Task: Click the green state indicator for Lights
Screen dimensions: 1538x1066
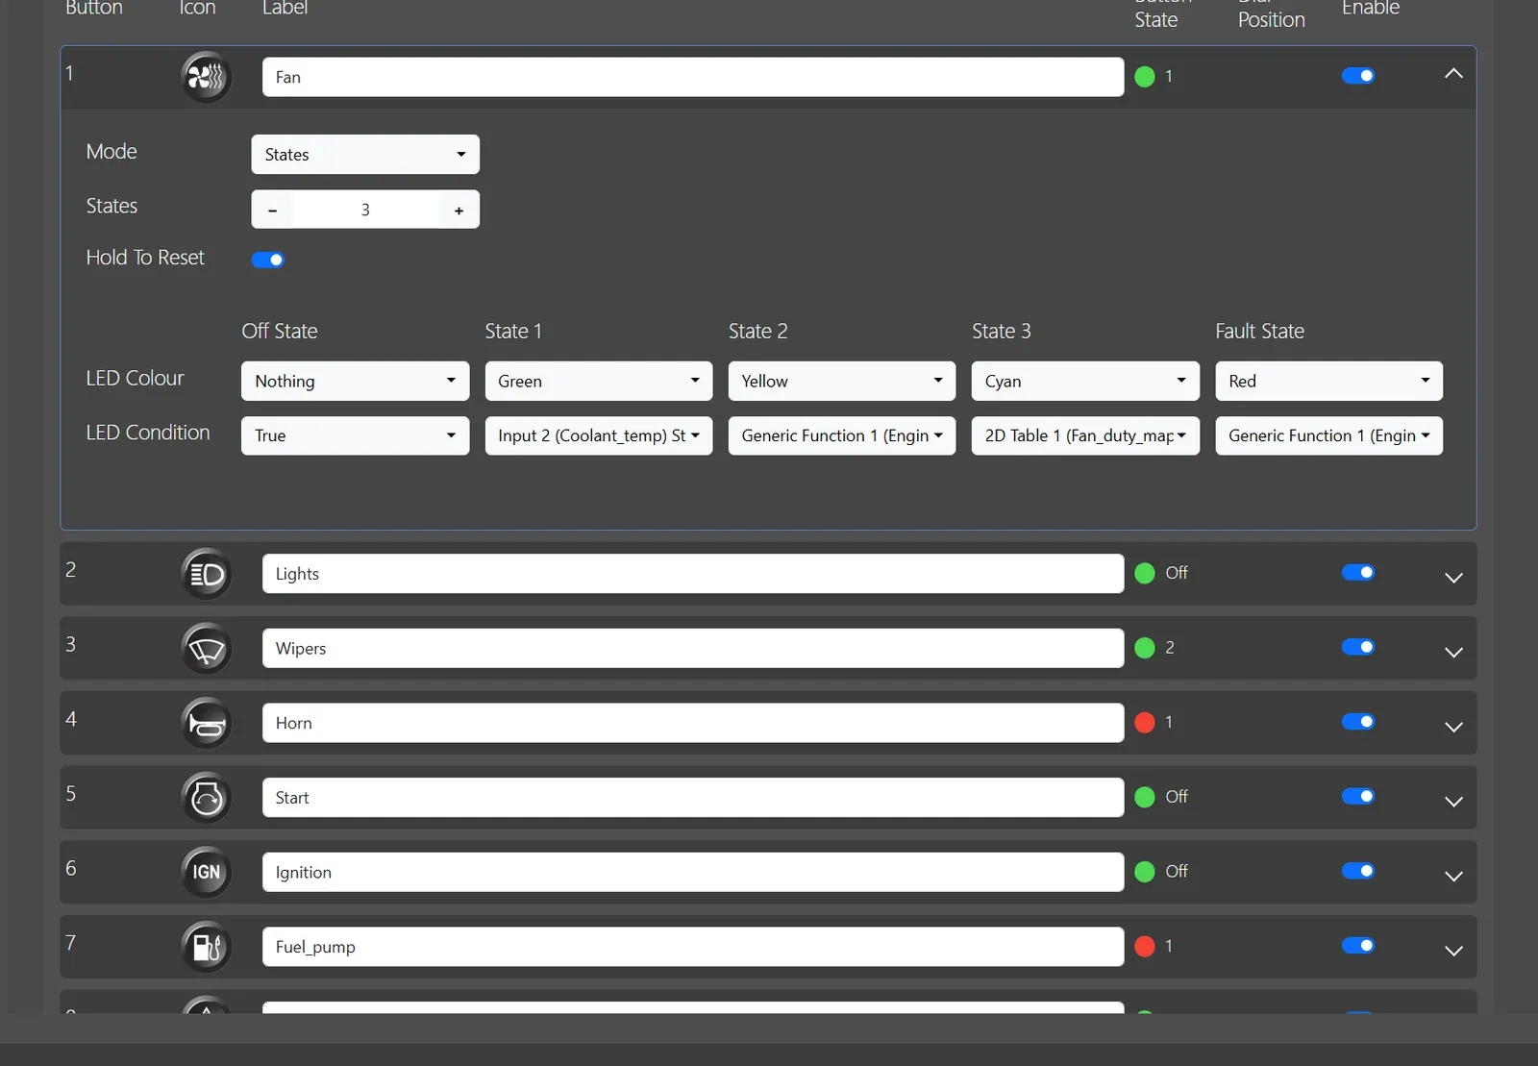Action: coord(1145,574)
